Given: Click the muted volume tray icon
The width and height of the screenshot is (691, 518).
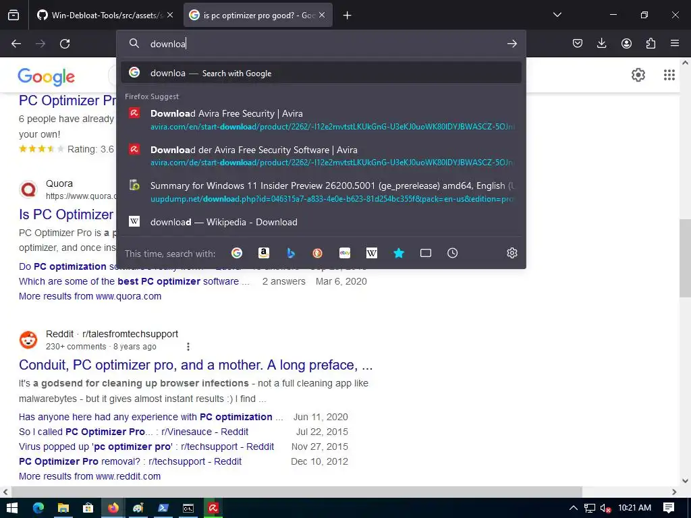Looking at the screenshot, I should 606,508.
